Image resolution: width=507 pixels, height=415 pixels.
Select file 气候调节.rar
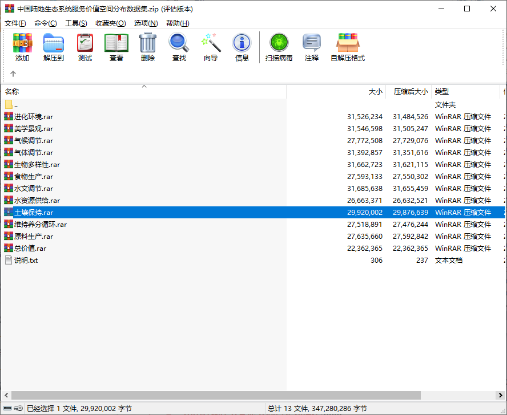point(34,140)
